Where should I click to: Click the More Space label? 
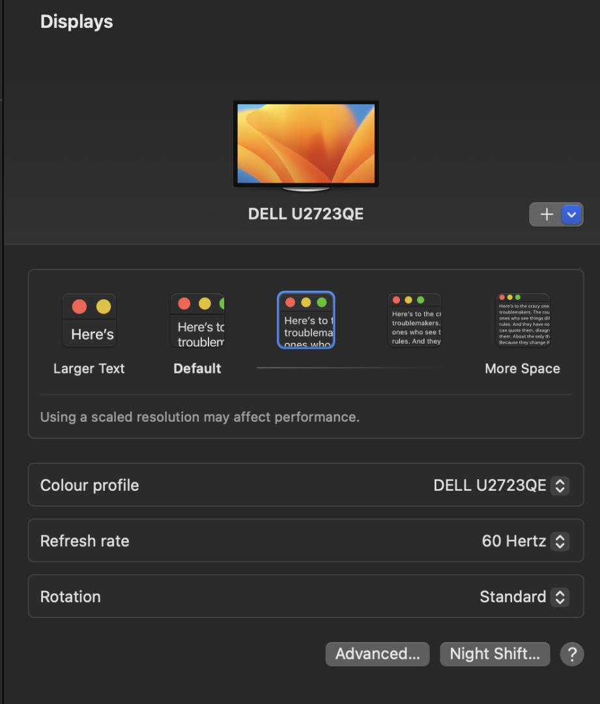[x=523, y=368]
